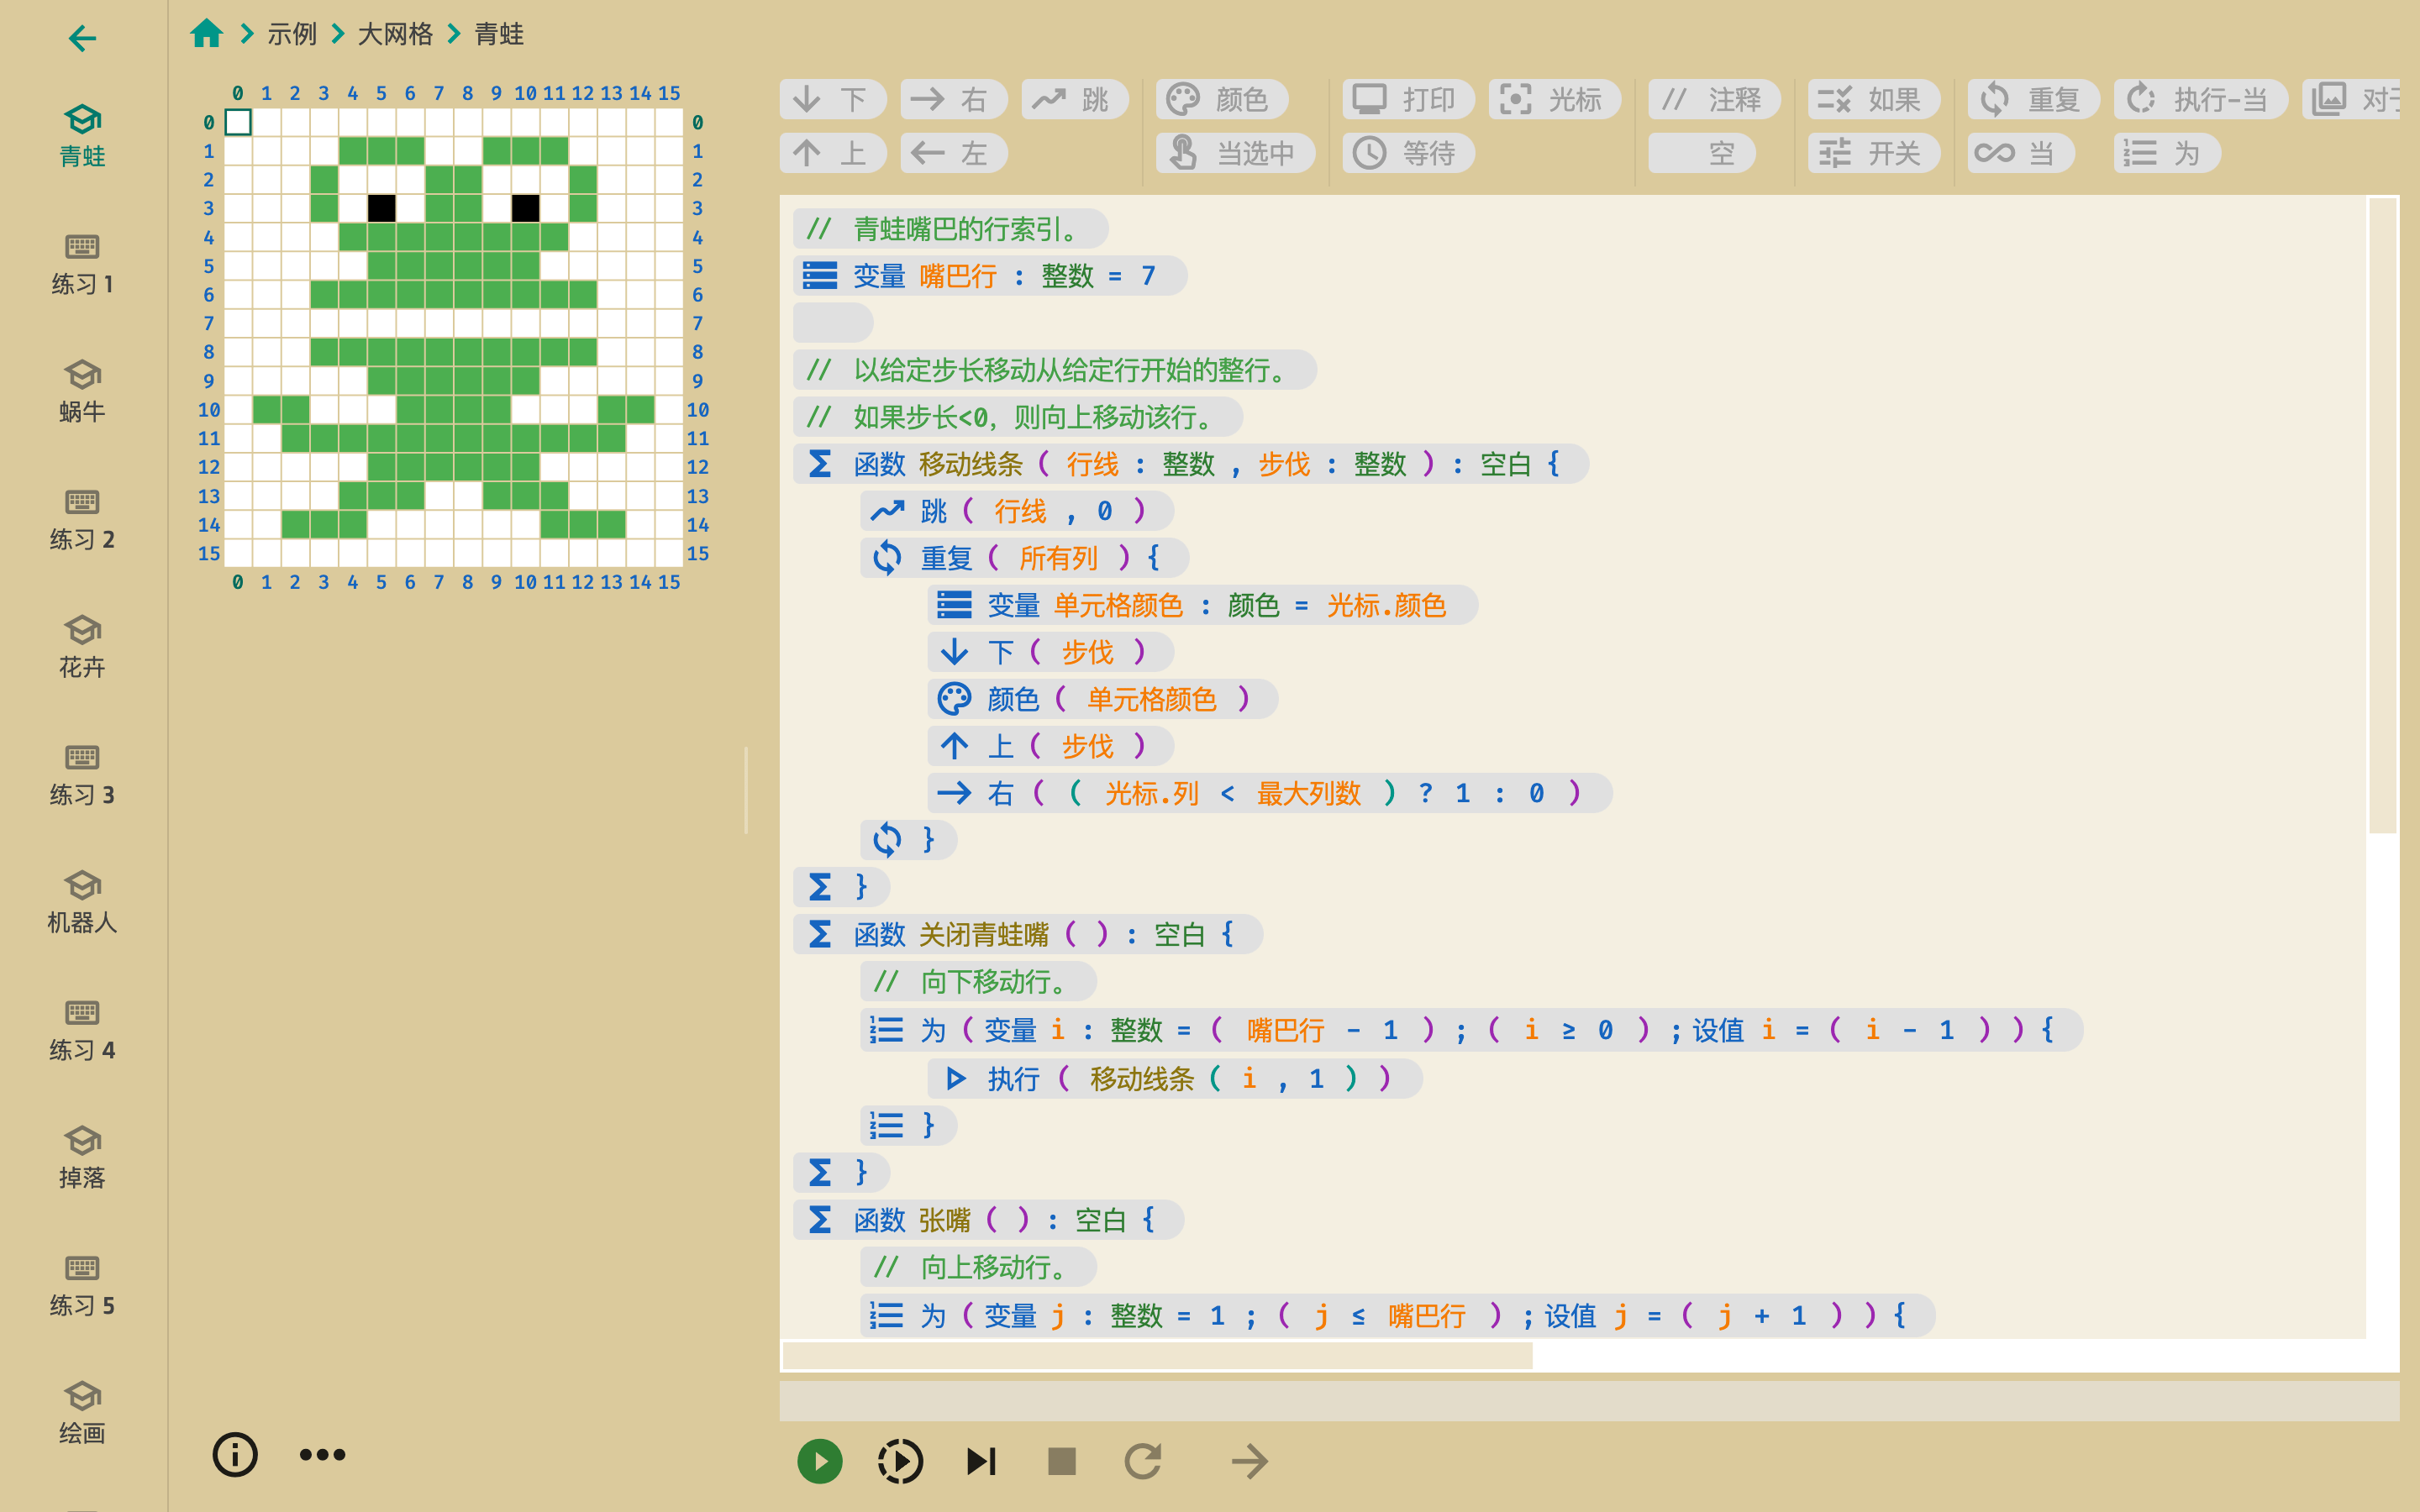Open the info circle icon
The height and width of the screenshot is (1512, 2420).
point(235,1454)
